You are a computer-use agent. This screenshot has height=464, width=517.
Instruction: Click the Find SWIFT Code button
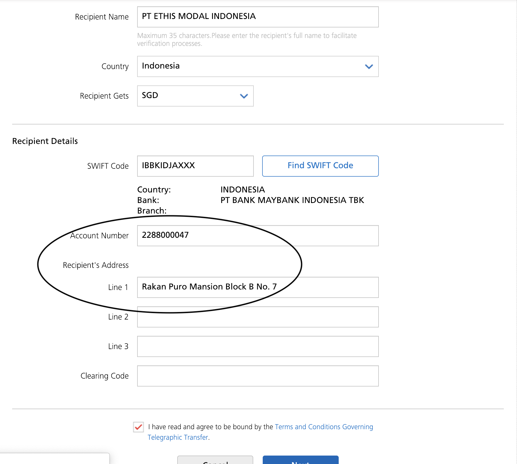320,166
